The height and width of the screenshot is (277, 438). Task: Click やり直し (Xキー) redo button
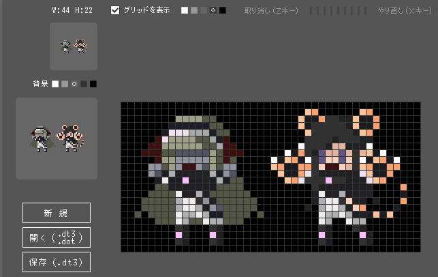coord(405,11)
